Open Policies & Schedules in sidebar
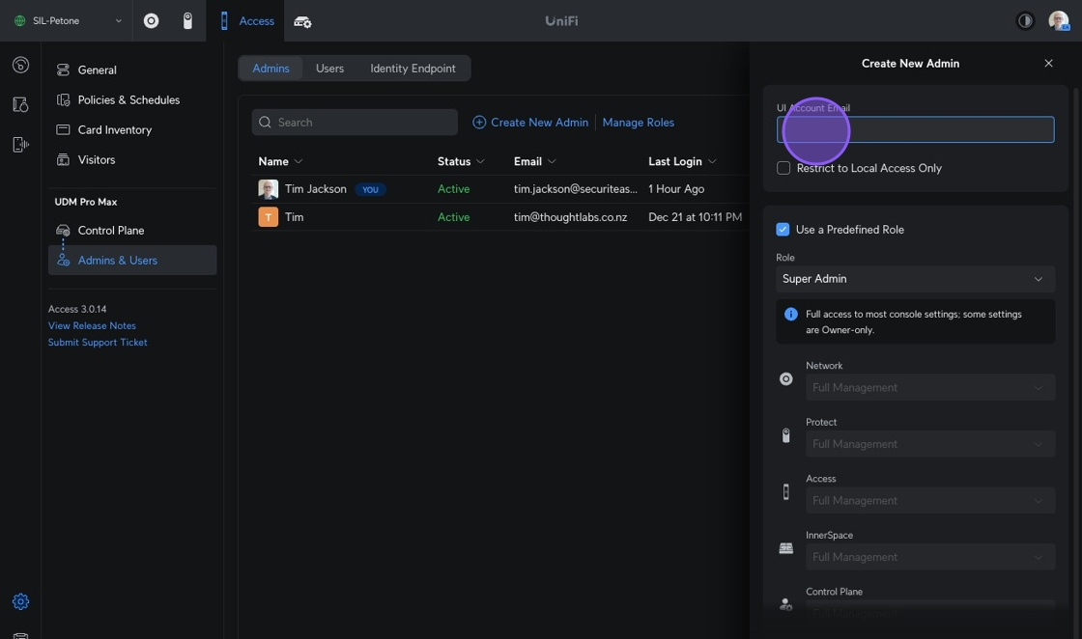The image size is (1082, 639). (128, 99)
